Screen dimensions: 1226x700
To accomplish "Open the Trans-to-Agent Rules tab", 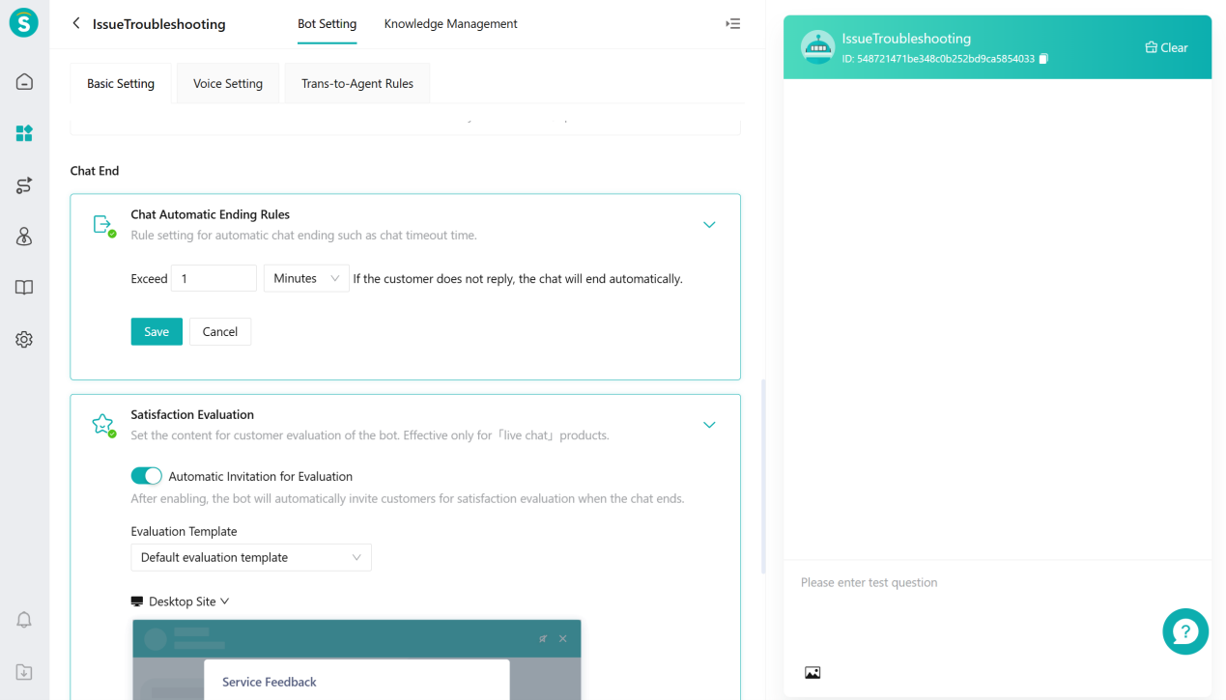I will point(356,83).
